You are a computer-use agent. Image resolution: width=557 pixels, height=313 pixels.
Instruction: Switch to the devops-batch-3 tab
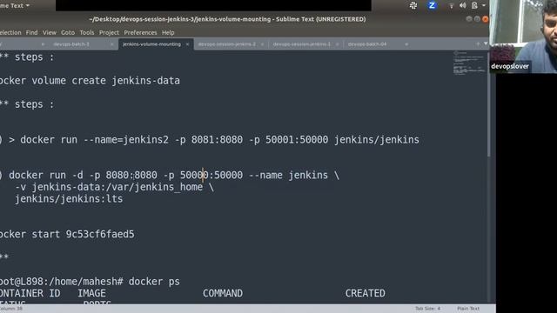coord(71,44)
